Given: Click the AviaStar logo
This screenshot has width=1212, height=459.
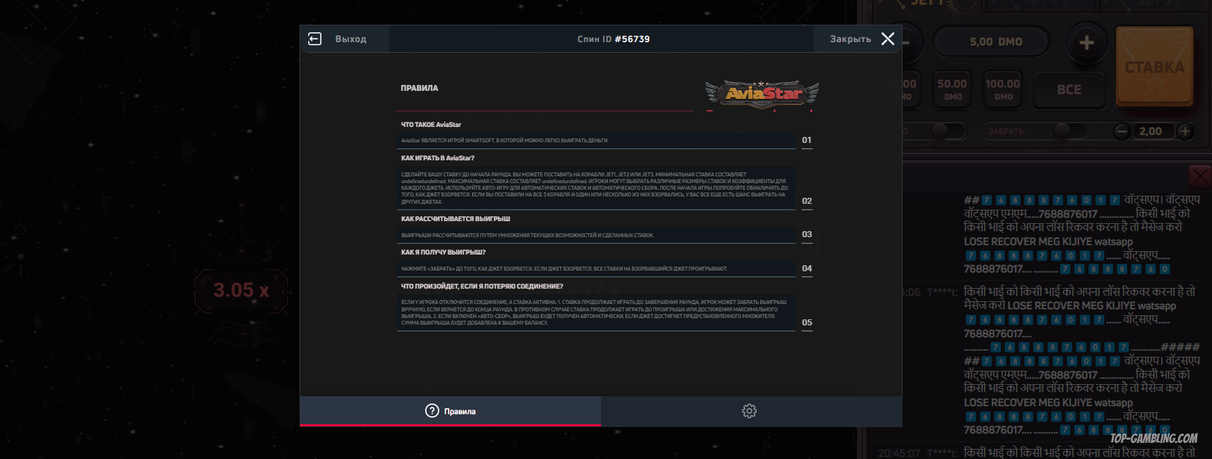Looking at the screenshot, I should [762, 94].
